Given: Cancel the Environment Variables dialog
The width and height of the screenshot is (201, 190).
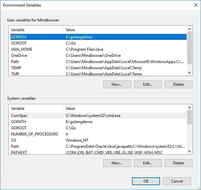Looking at the screenshot, I should [177, 181].
